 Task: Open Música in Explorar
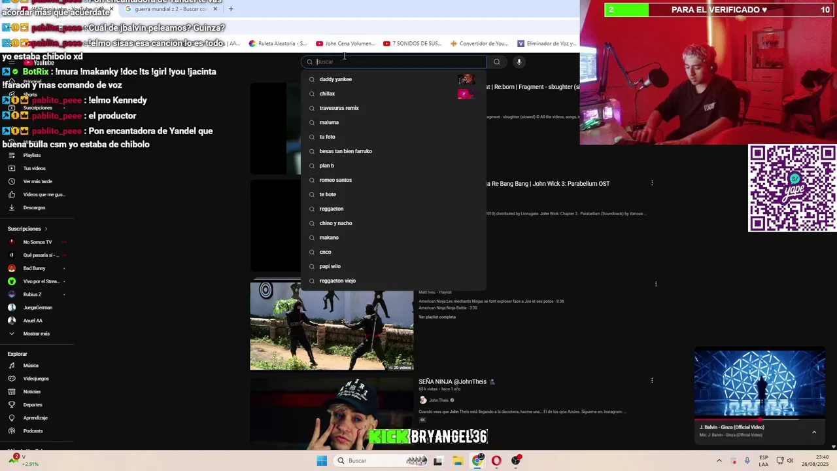pos(31,366)
